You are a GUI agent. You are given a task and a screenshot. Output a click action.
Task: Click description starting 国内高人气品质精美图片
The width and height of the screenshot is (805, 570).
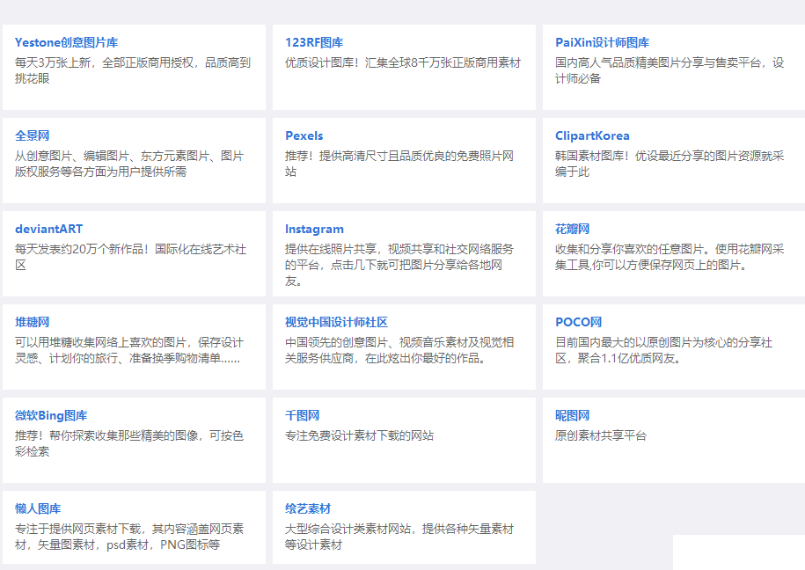670,70
